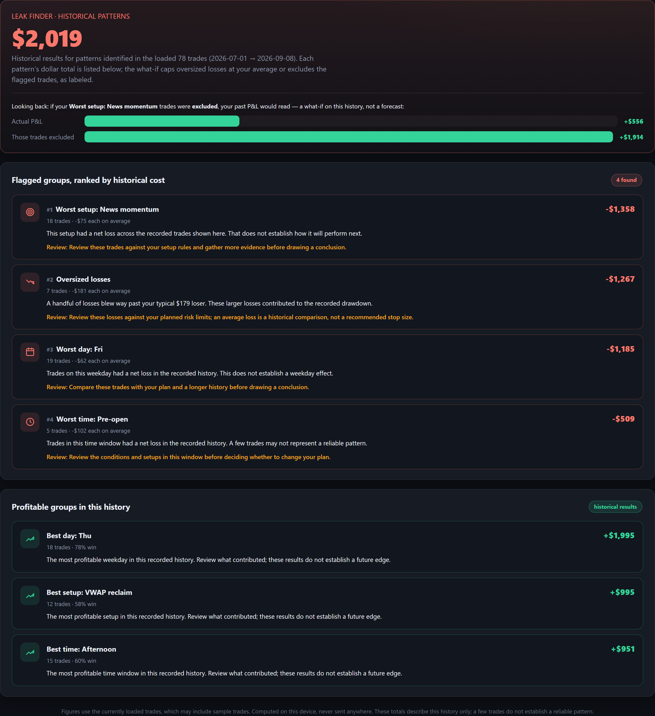
Task: Click the +$951 profit amount
Action: (x=622, y=649)
